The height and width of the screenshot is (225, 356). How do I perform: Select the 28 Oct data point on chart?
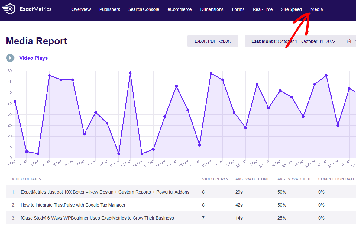[x=326, y=75]
